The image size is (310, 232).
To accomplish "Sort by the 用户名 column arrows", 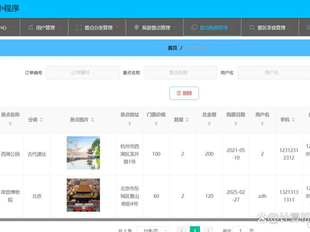I will [262, 124].
